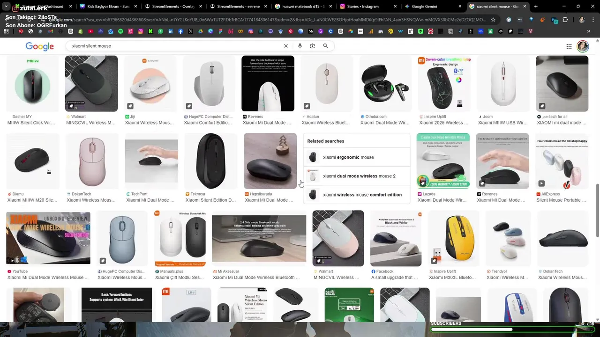
Task: Open the Google account profile picture
Action: point(583,46)
